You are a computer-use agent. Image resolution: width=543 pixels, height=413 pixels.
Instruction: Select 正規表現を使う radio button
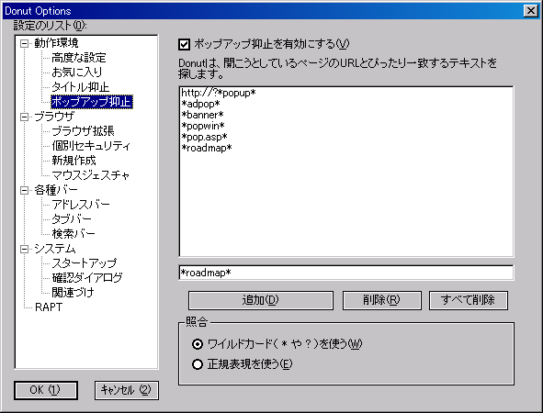tap(198, 364)
